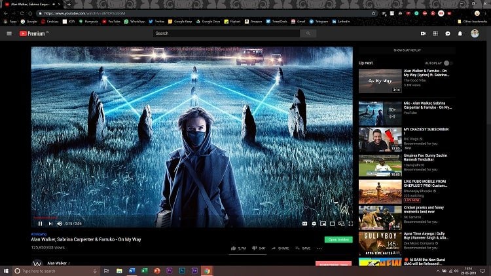Click the Type here to search box
This screenshot has height=276, width=491.
pyautogui.click(x=56, y=271)
